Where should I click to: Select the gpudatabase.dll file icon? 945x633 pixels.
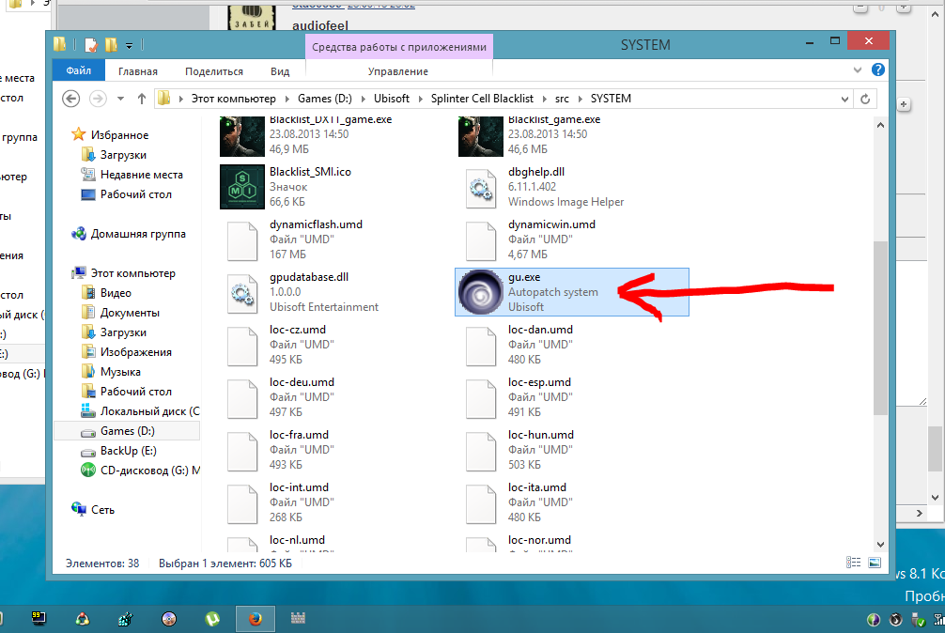coord(242,292)
